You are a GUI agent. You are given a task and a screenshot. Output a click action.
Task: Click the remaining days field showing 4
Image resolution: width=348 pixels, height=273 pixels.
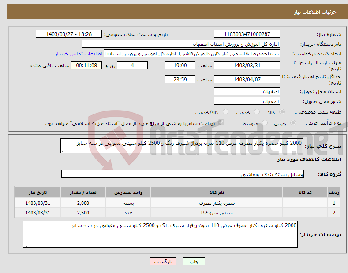(132, 65)
